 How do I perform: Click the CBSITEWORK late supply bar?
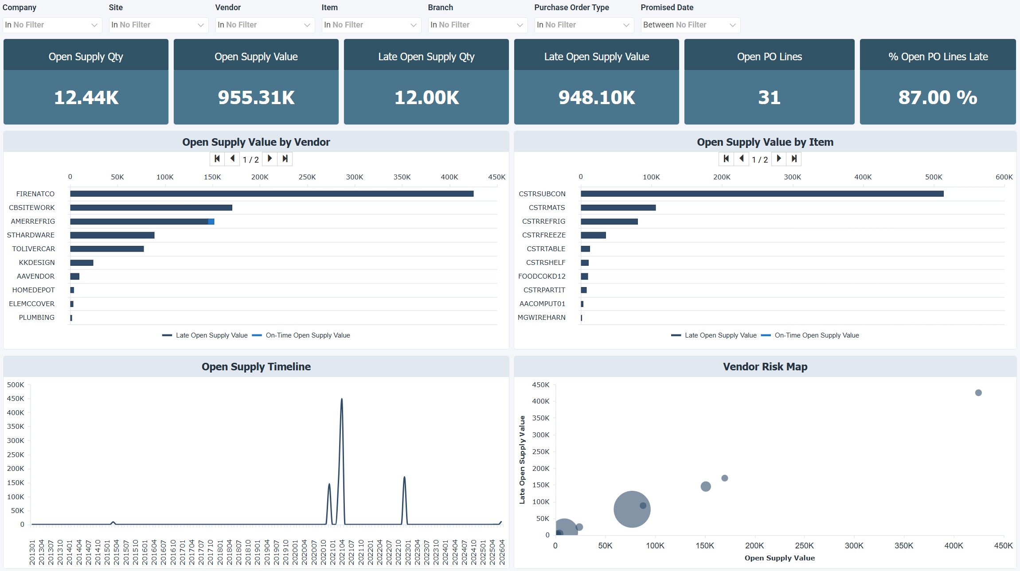(x=151, y=208)
